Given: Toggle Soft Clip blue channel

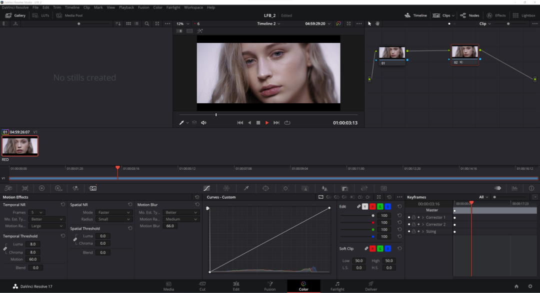Looking at the screenshot, I should pyautogui.click(x=388, y=249).
